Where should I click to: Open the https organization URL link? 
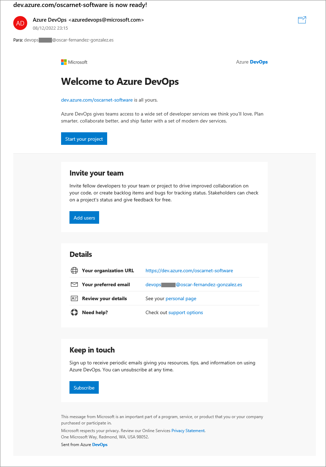pyautogui.click(x=189, y=270)
